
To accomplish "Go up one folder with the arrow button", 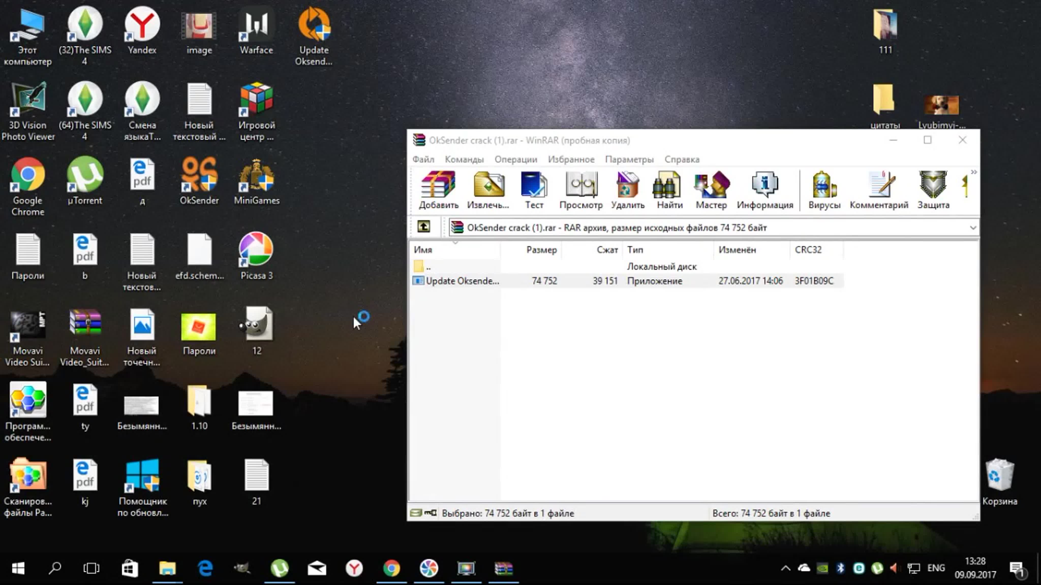I will [x=423, y=226].
